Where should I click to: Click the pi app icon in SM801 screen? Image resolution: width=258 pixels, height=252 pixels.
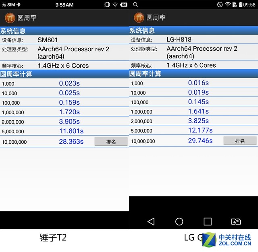[10, 18]
